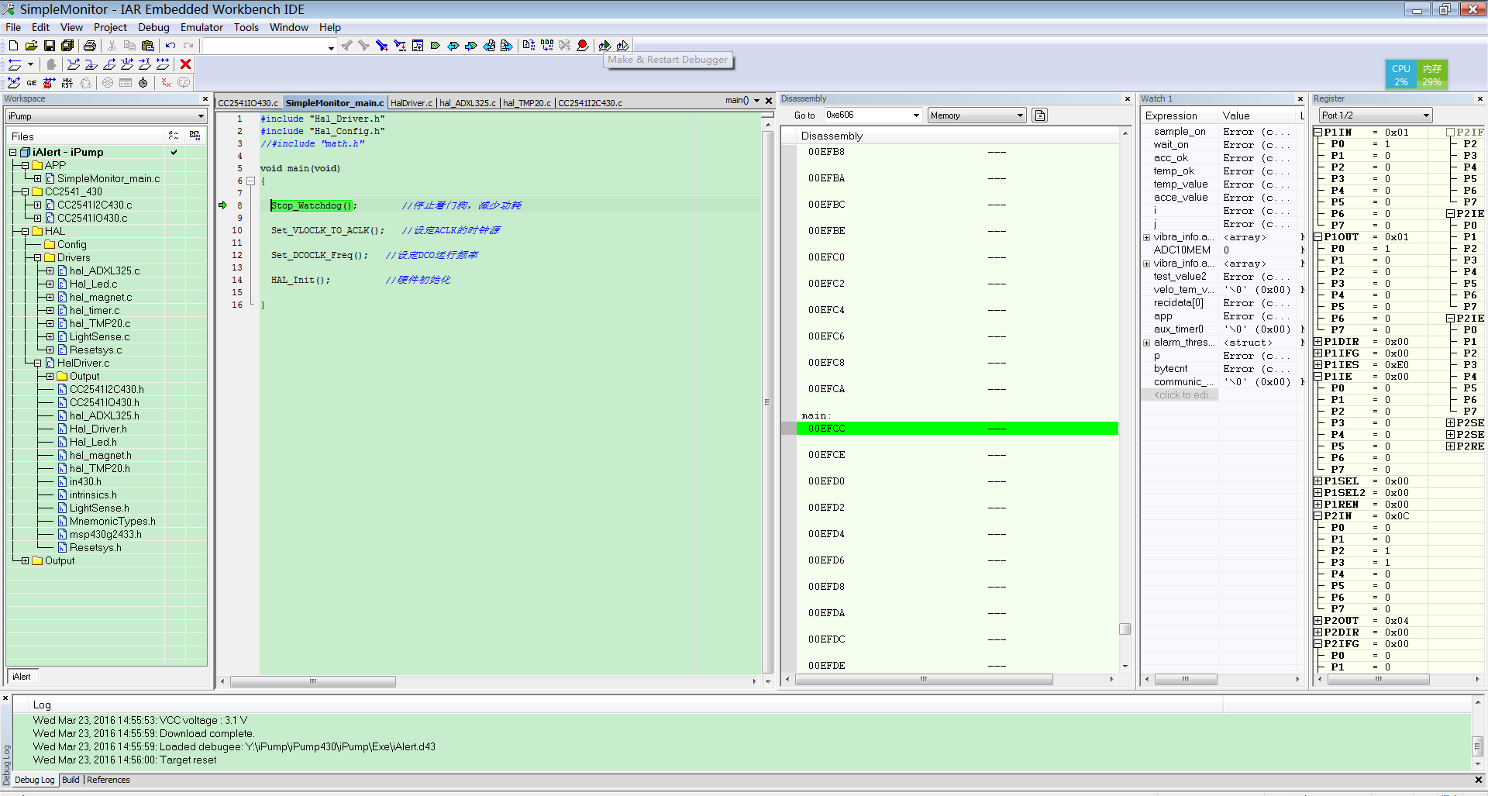Screen dimensions: 1488x796
Task: Click the editor's horizontal scrollbar thumb
Action: tap(313, 681)
